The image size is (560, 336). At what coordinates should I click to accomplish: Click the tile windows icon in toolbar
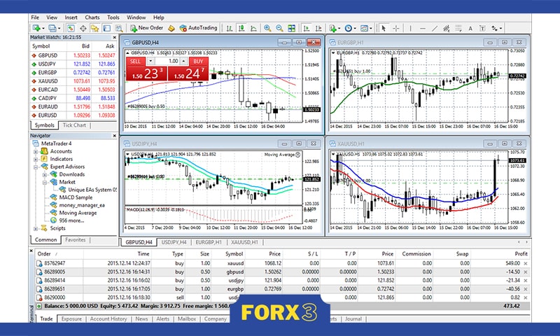(290, 28)
